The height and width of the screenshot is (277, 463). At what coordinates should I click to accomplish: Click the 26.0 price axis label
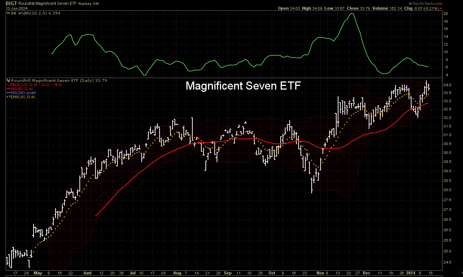point(448,230)
